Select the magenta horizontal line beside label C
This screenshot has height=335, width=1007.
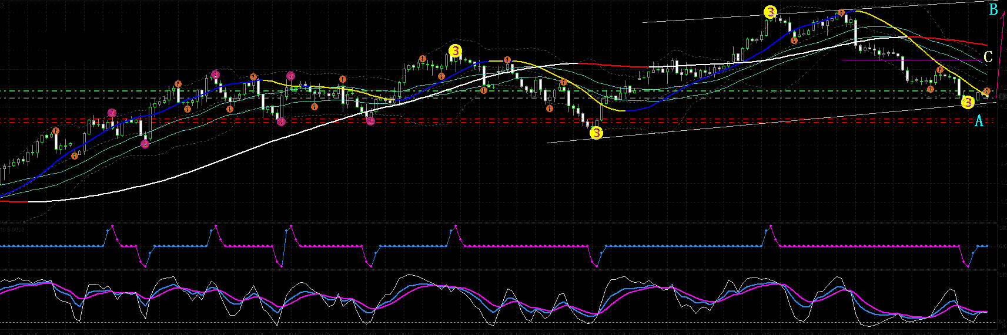tap(911, 60)
